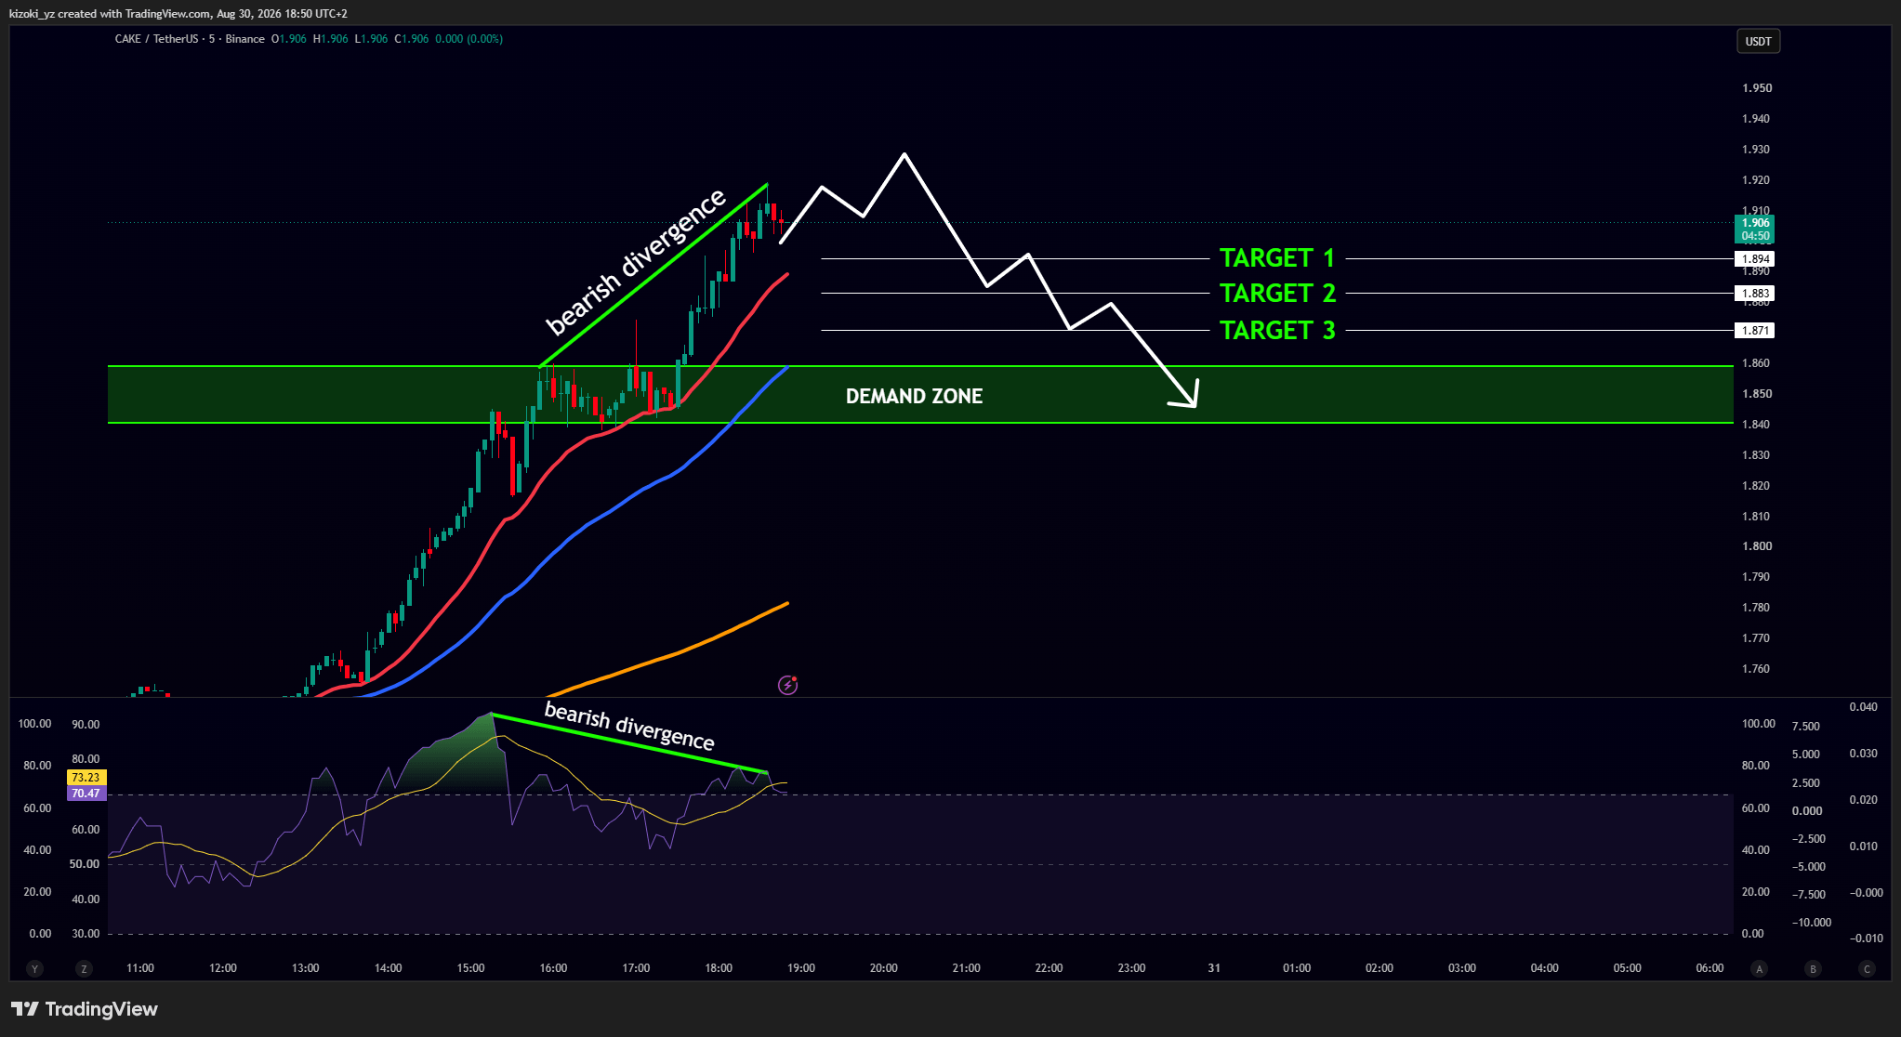Click the 11:00 time axis label
The width and height of the screenshot is (1901, 1037).
[140, 968]
